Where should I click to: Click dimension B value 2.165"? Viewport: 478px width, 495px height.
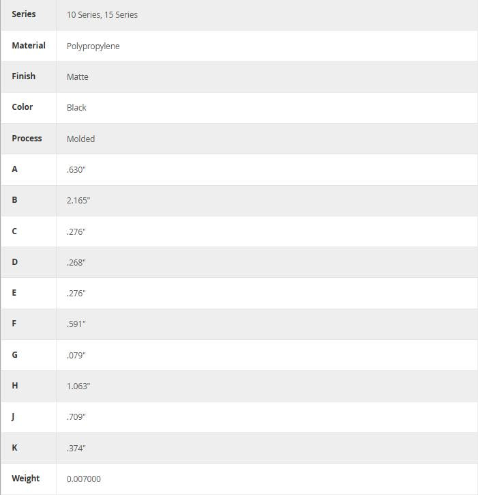78,201
